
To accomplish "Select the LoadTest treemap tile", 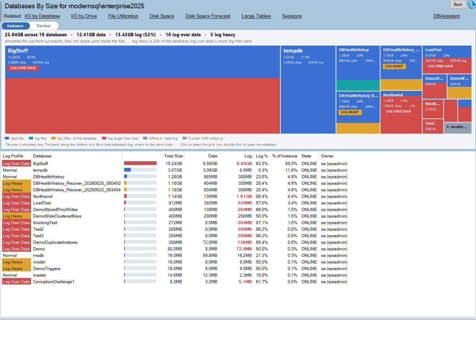I will tap(447, 59).
